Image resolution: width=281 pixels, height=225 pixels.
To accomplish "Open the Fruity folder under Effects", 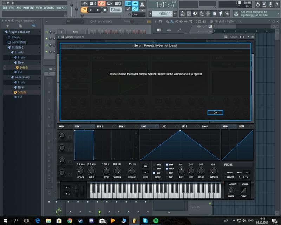I will [21, 57].
